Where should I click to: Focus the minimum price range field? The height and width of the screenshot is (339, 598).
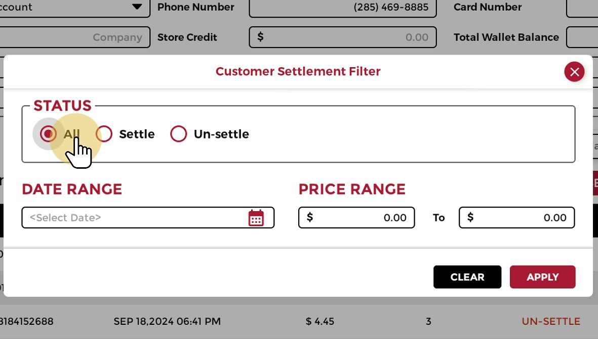pyautogui.click(x=356, y=218)
